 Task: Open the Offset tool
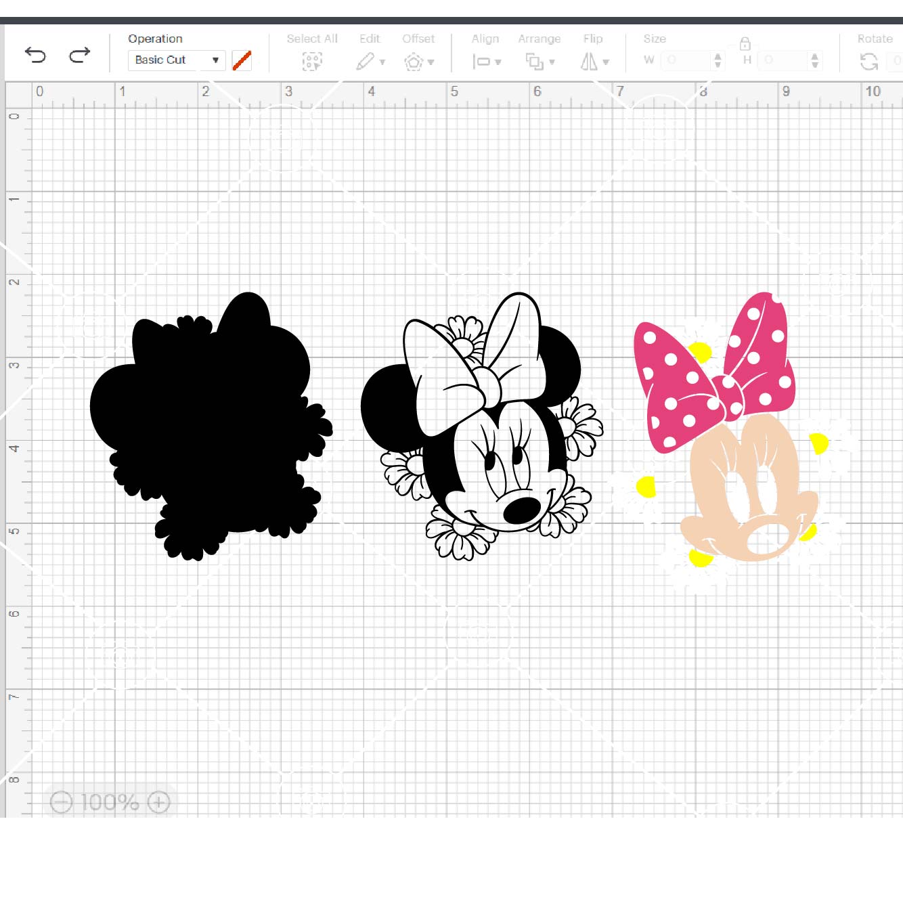coord(414,62)
